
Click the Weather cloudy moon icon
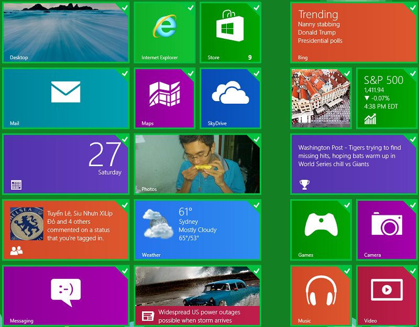tap(158, 224)
